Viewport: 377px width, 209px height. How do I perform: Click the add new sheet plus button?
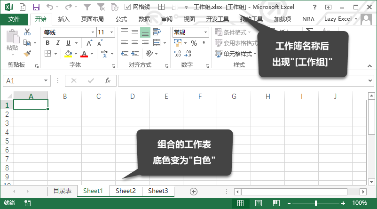click(x=193, y=191)
